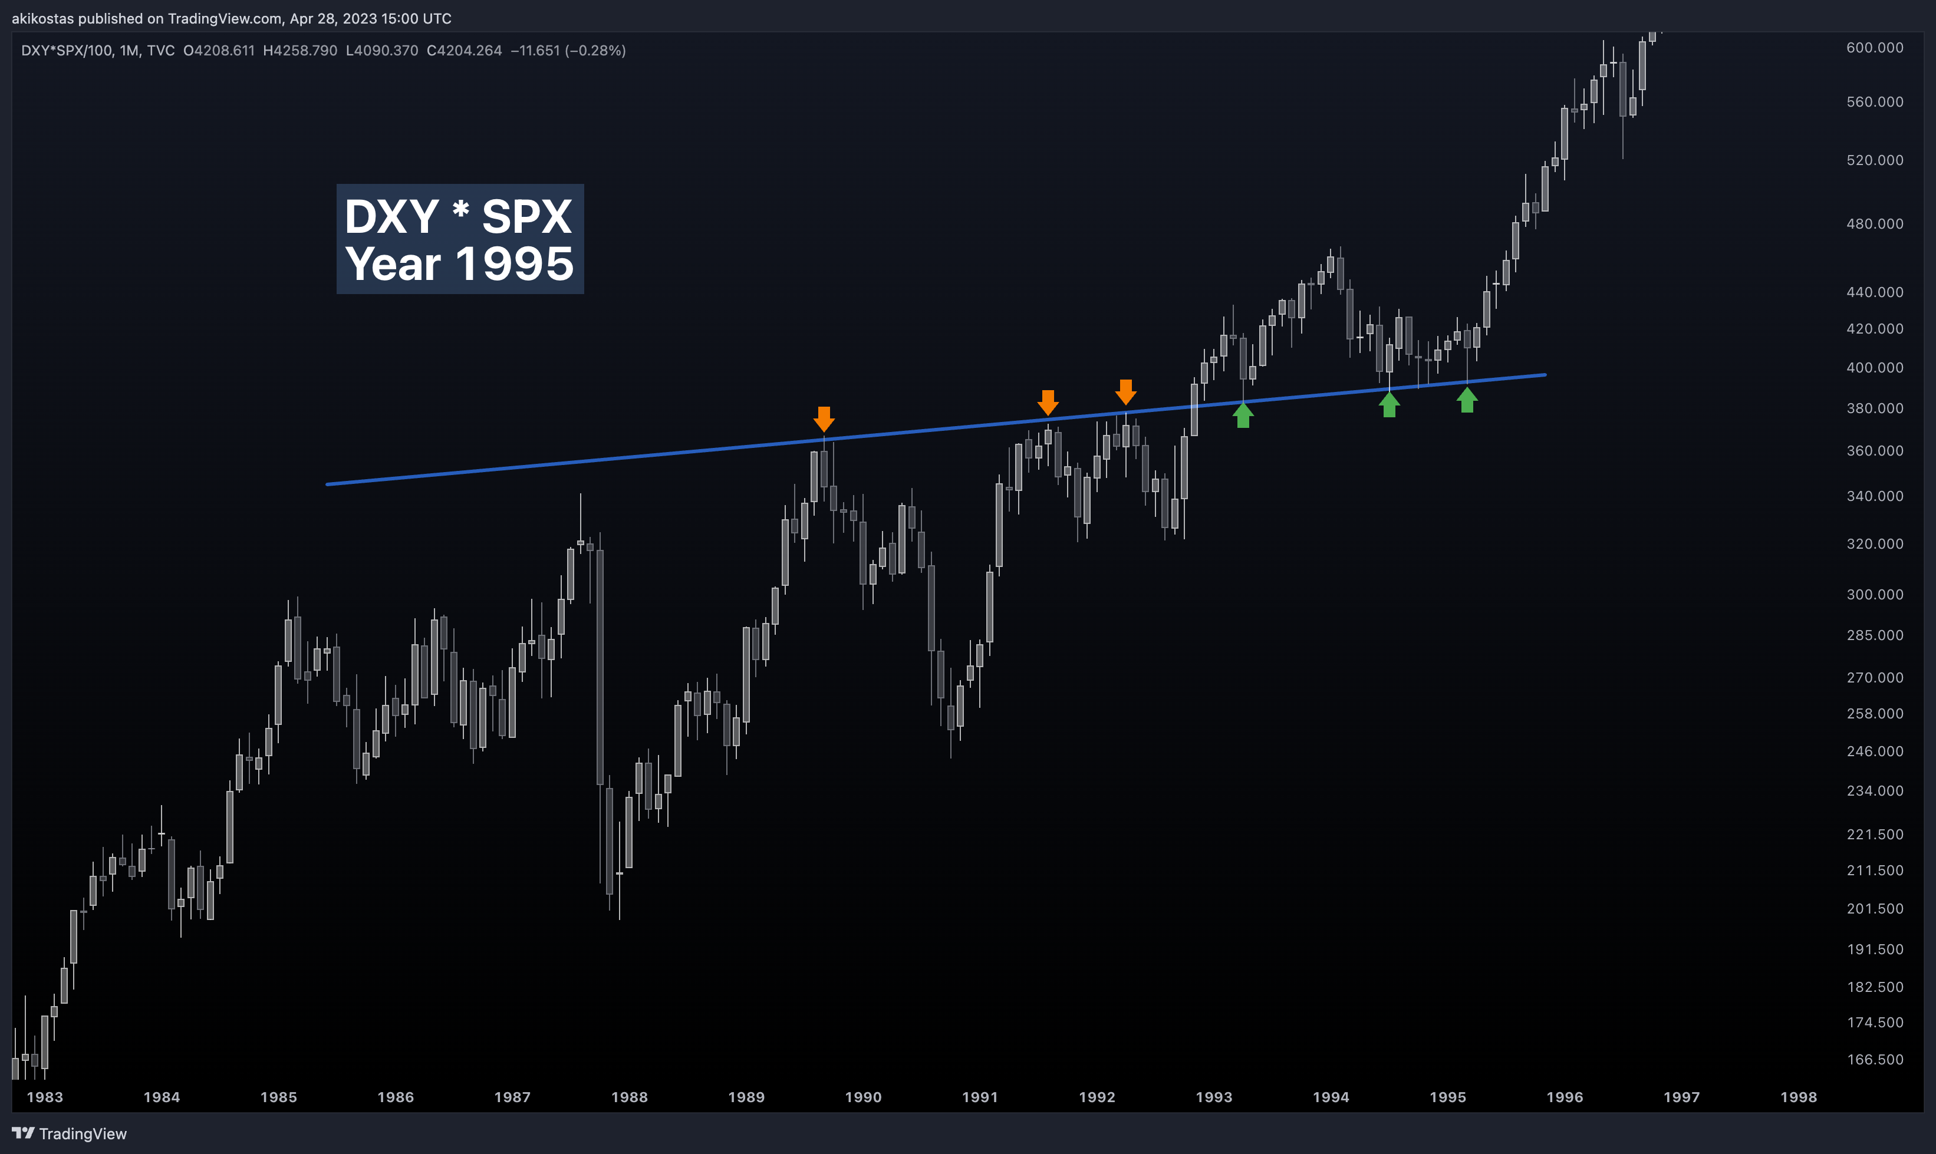Click the 1996 time axis label
Viewport: 1936px width, 1154px height.
[1565, 1097]
